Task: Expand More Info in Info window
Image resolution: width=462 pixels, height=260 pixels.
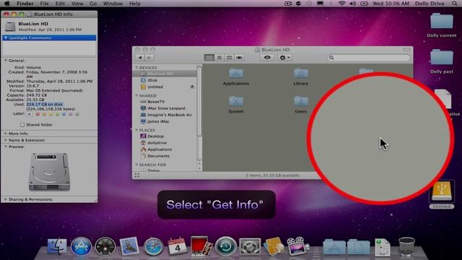Action: point(6,134)
